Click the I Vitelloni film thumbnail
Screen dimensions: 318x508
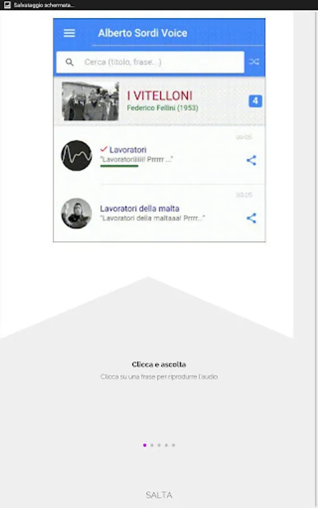[90, 101]
